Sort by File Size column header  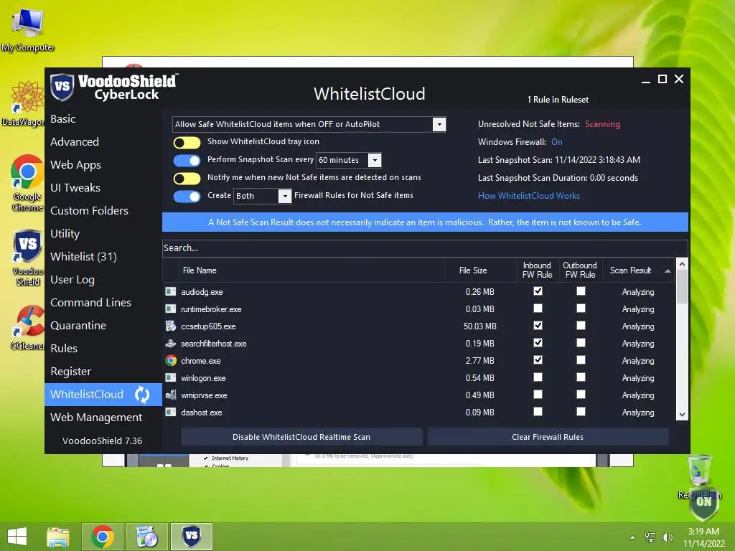473,270
